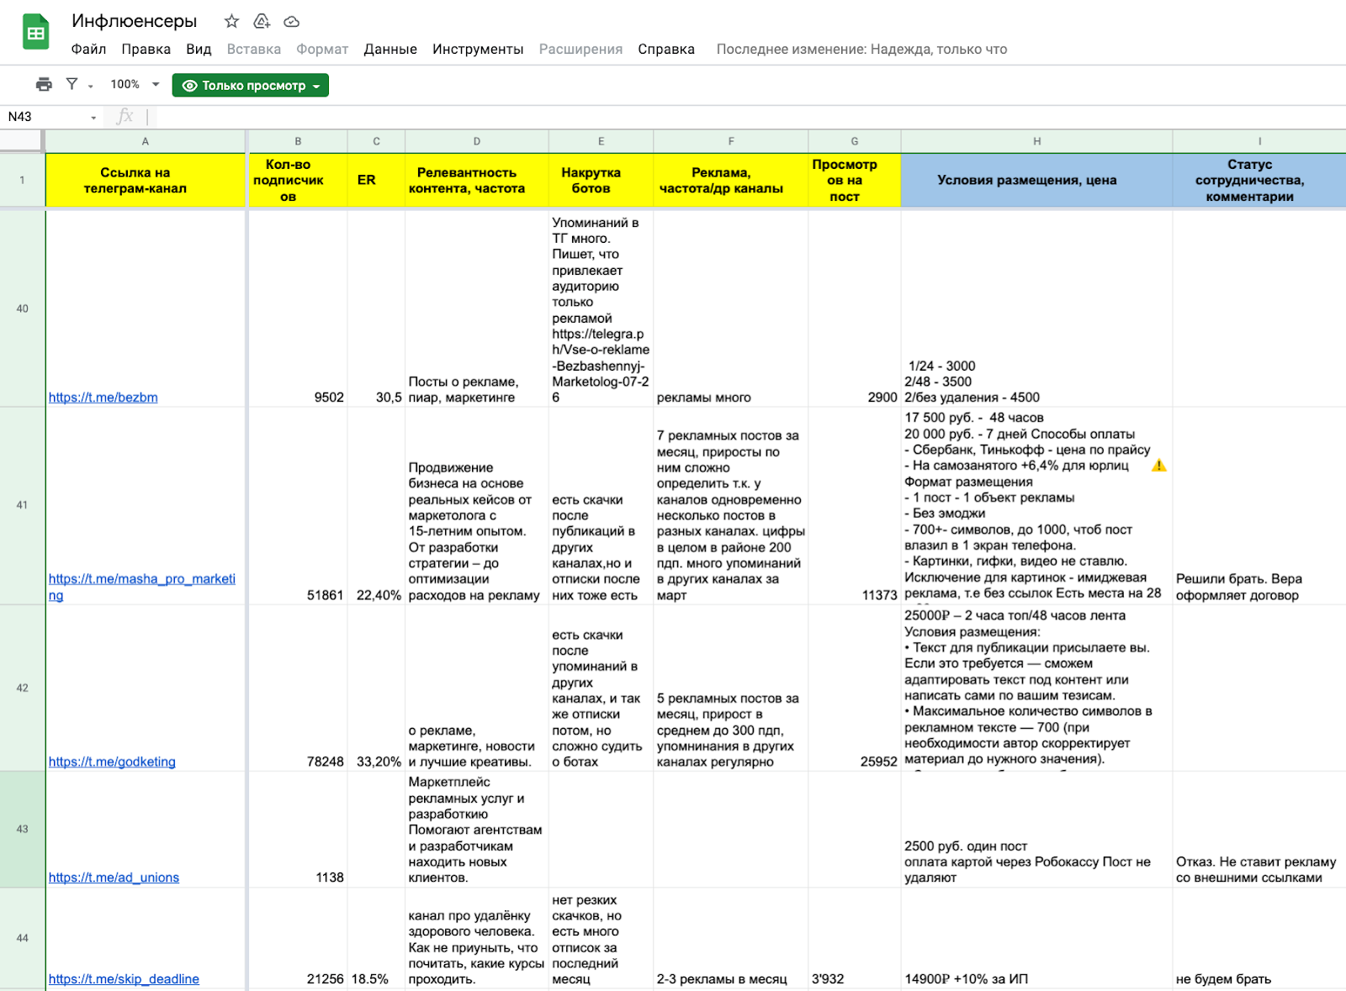1346x991 pixels.
Task: Click the document title Инфлюенсеры
Action: coord(135,21)
